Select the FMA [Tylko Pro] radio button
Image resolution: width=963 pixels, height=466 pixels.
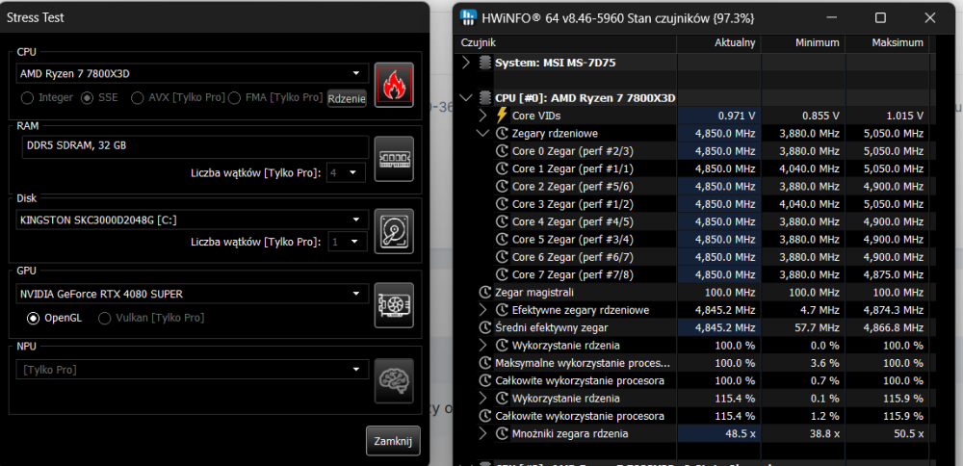(x=234, y=97)
